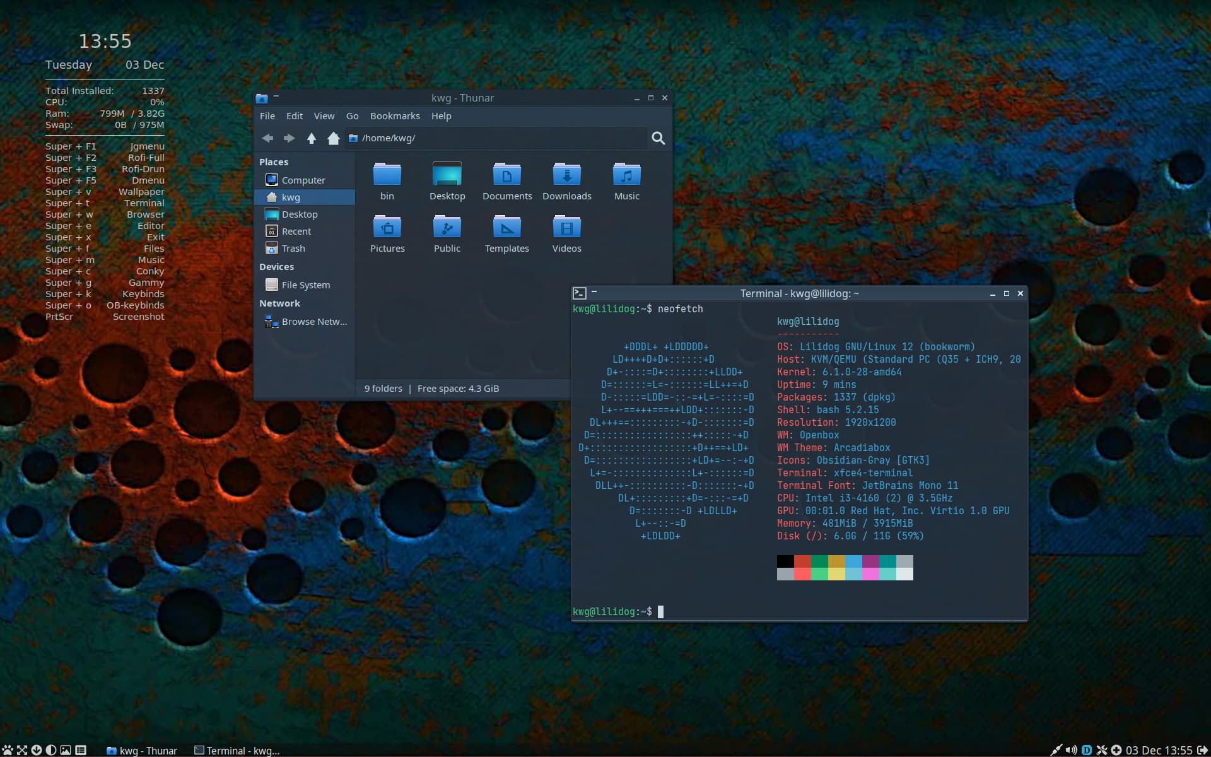Open the wrench tools tray icon

point(1102,750)
